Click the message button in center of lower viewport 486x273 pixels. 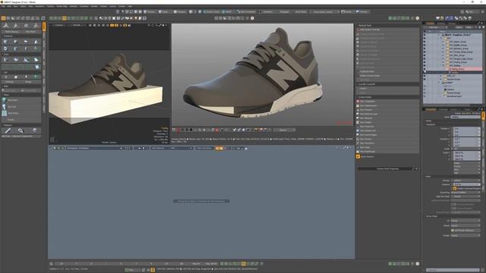[x=201, y=201]
